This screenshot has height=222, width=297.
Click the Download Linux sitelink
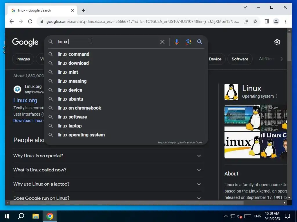click(28, 121)
